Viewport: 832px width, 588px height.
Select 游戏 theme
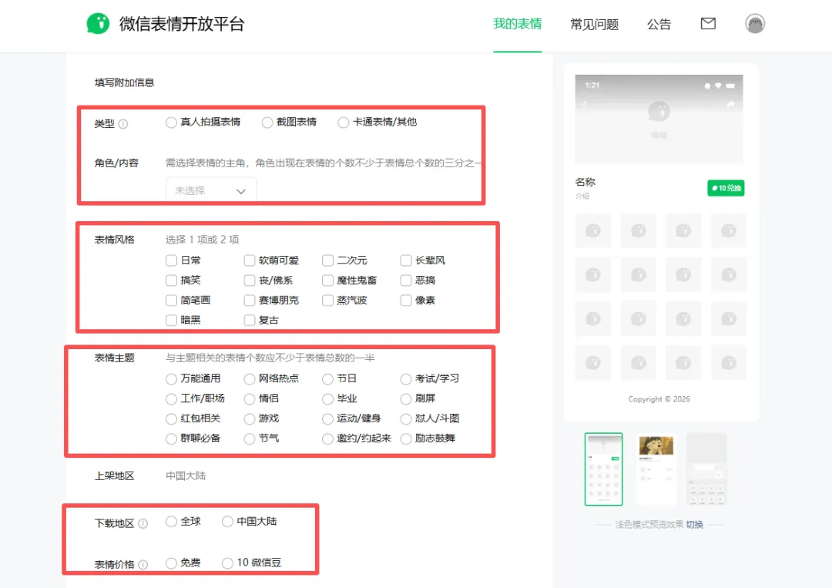tap(250, 418)
